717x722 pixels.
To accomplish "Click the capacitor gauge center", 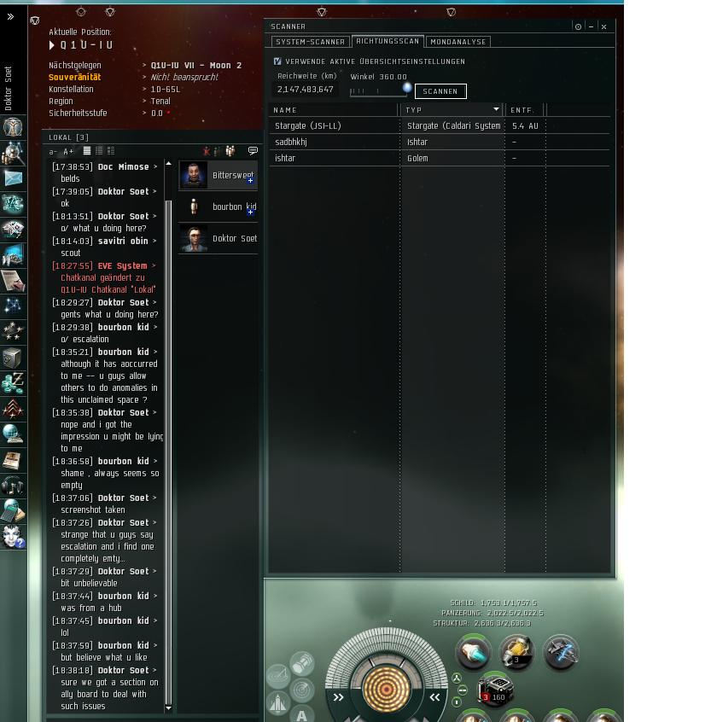I will [x=387, y=689].
